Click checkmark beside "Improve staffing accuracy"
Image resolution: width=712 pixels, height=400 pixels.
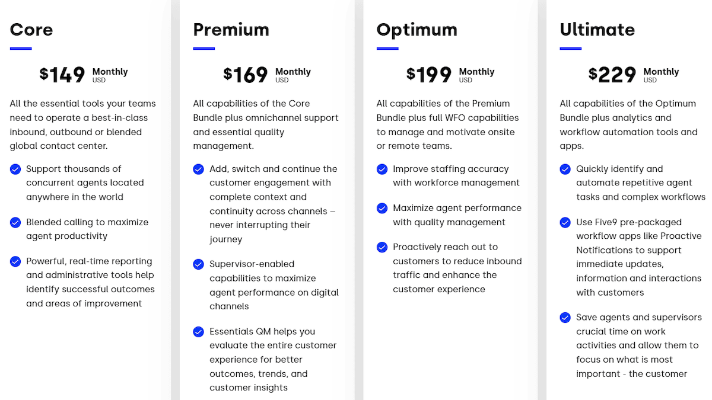coord(382,169)
